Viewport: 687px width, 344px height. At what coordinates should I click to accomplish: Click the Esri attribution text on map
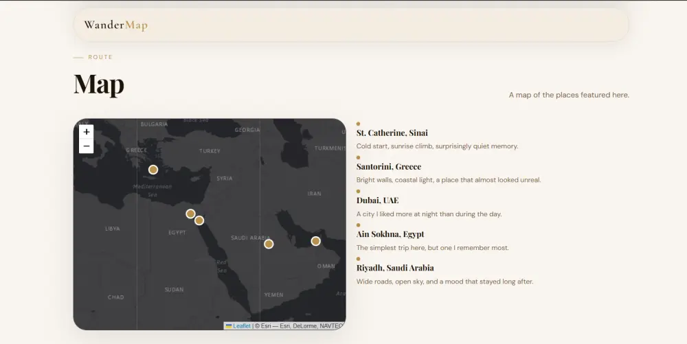pyautogui.click(x=300, y=326)
